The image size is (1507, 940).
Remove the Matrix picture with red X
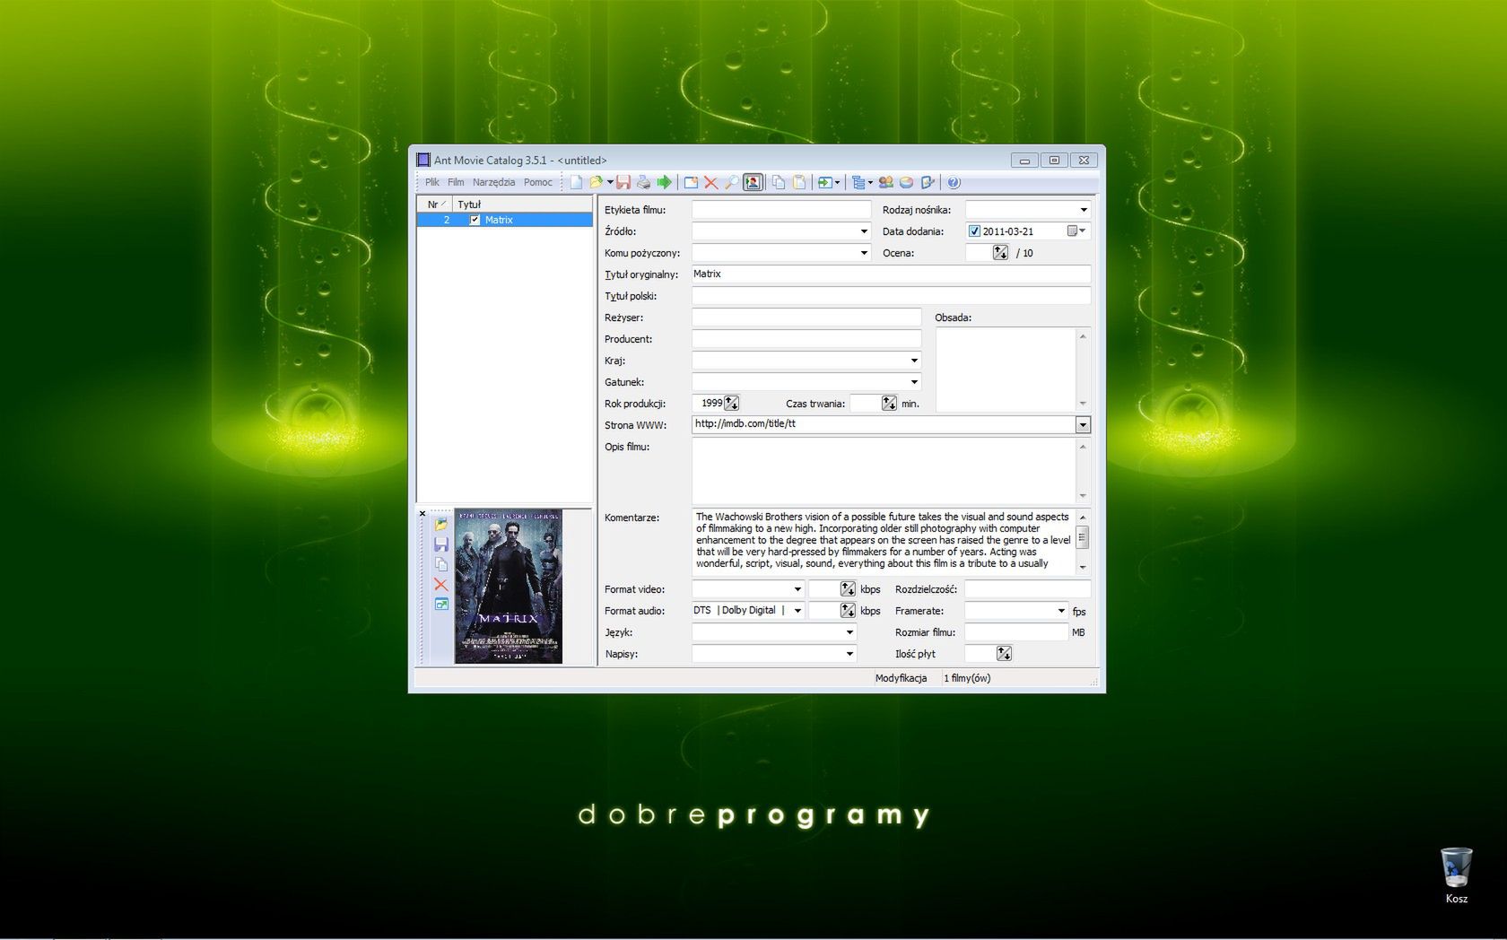click(440, 585)
